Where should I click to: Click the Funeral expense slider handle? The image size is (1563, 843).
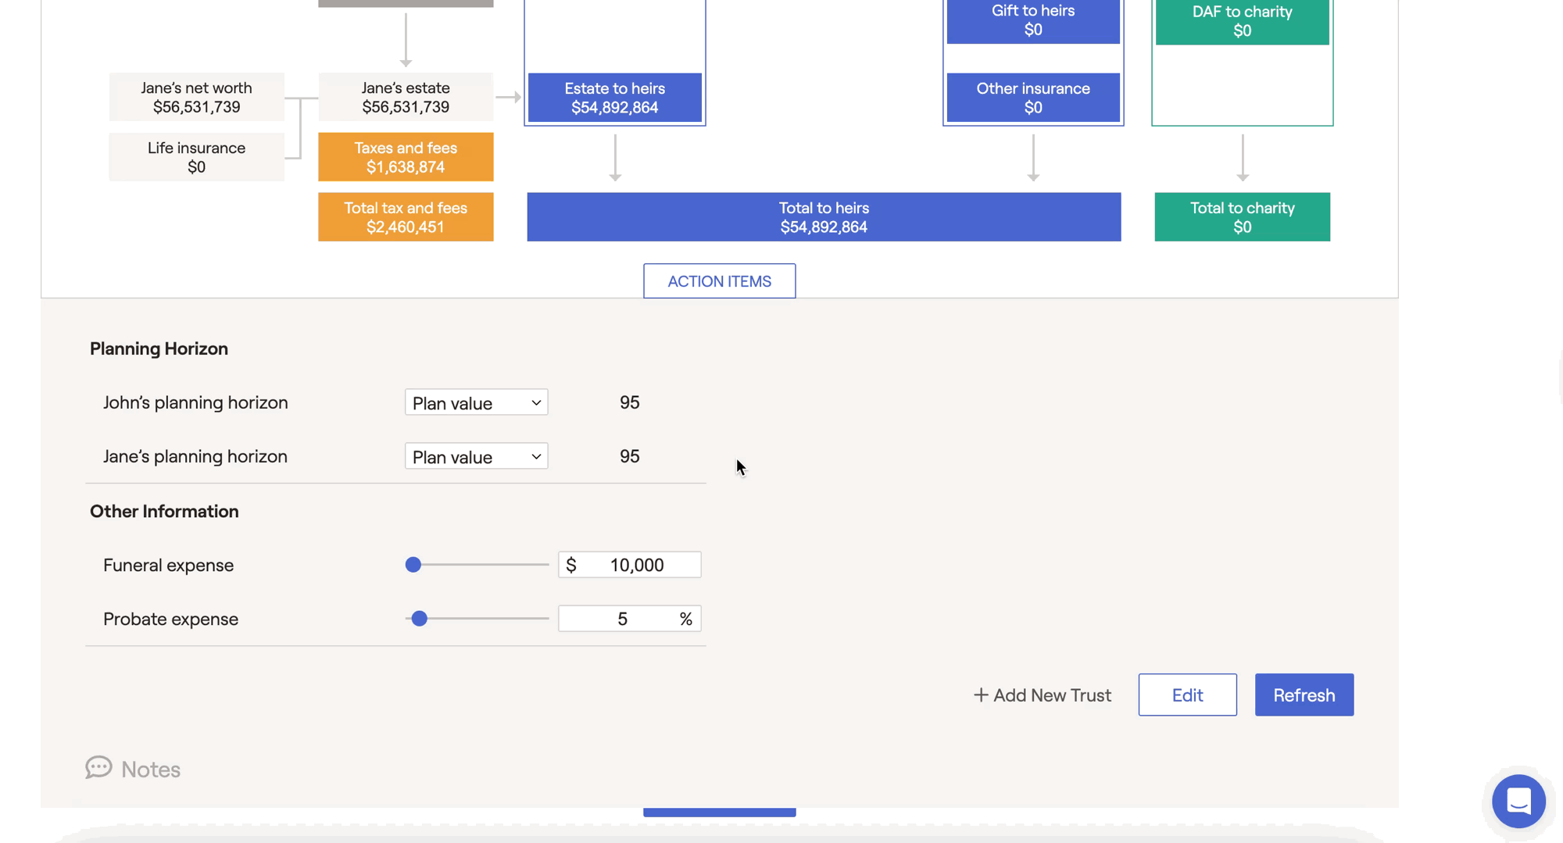[413, 565]
